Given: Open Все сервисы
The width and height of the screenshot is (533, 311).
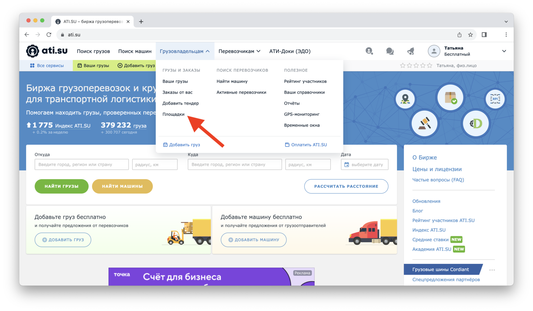Looking at the screenshot, I should pyautogui.click(x=47, y=66).
